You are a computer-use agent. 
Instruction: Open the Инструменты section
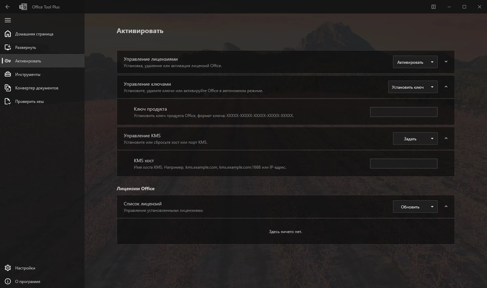42,74
